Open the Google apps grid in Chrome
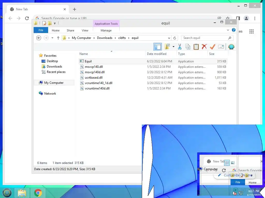The width and height of the screenshot is (265, 198). point(252,31)
